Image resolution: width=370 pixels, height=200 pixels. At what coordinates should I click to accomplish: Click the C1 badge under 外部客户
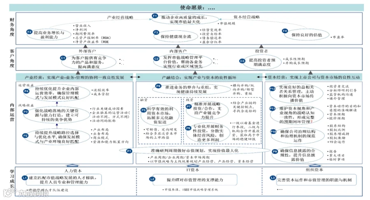coord(63,58)
